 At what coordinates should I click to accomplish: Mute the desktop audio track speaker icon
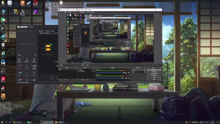[x=126, y=78]
